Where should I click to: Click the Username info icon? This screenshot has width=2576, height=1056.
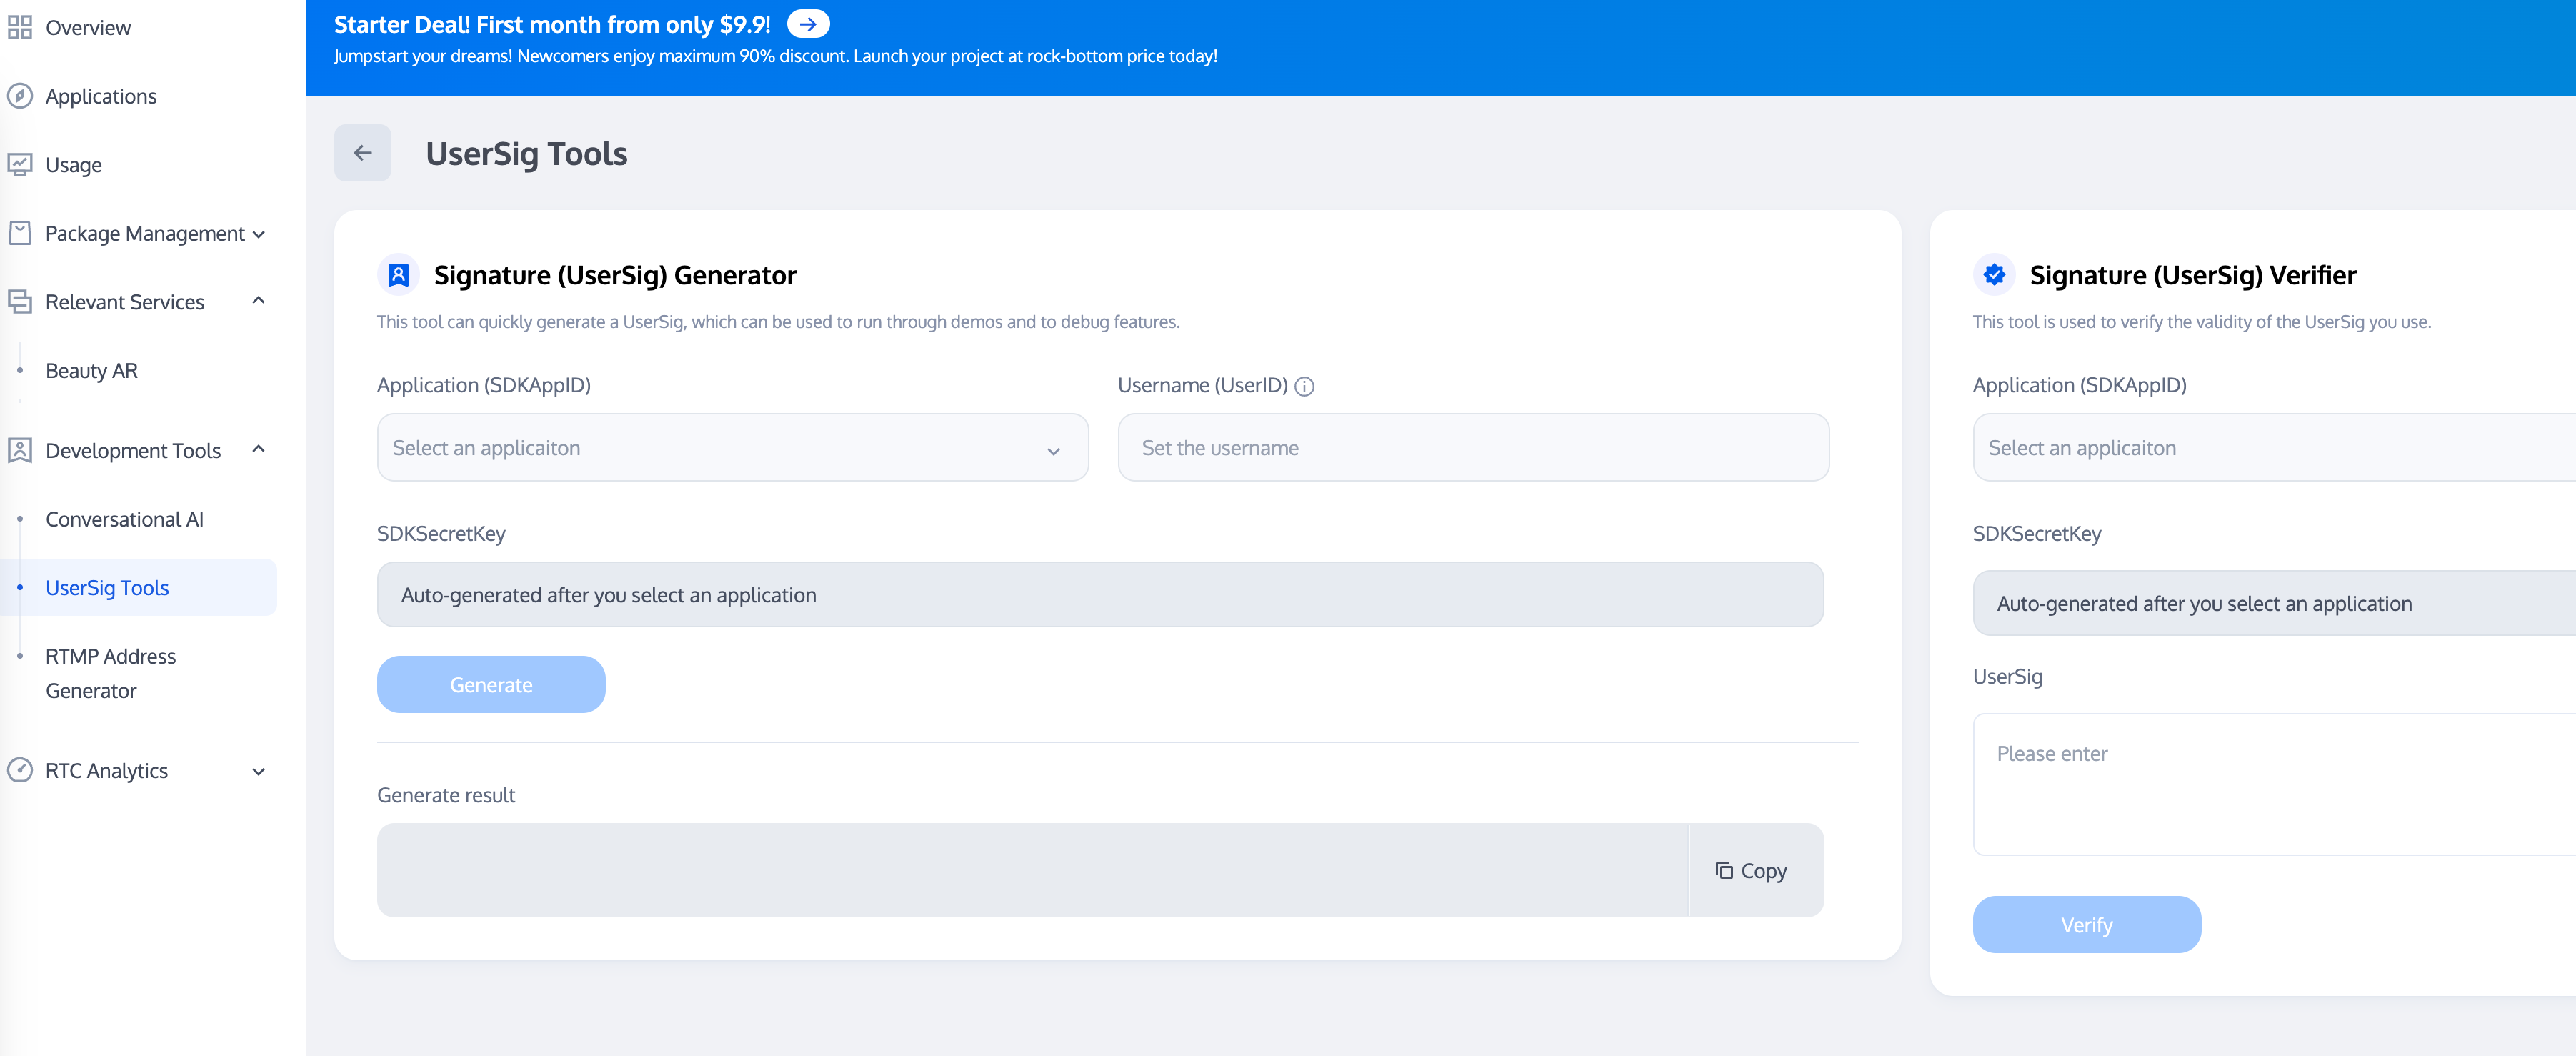point(1304,386)
